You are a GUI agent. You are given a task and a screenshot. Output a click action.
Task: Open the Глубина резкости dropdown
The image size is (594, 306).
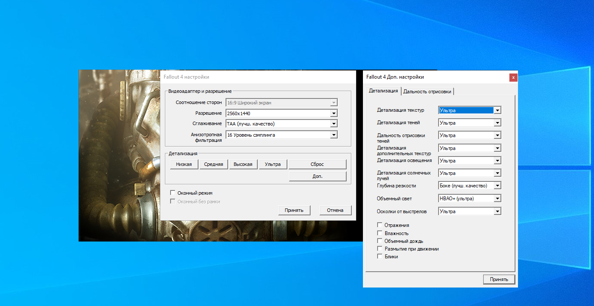[x=497, y=186]
